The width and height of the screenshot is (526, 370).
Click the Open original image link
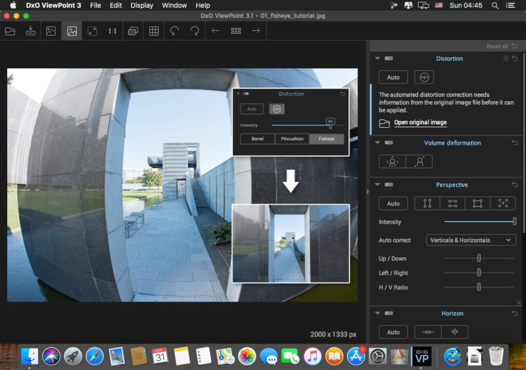(x=420, y=123)
